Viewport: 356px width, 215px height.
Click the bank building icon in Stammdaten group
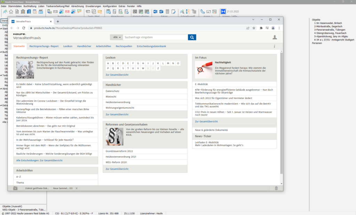coord(23,11)
